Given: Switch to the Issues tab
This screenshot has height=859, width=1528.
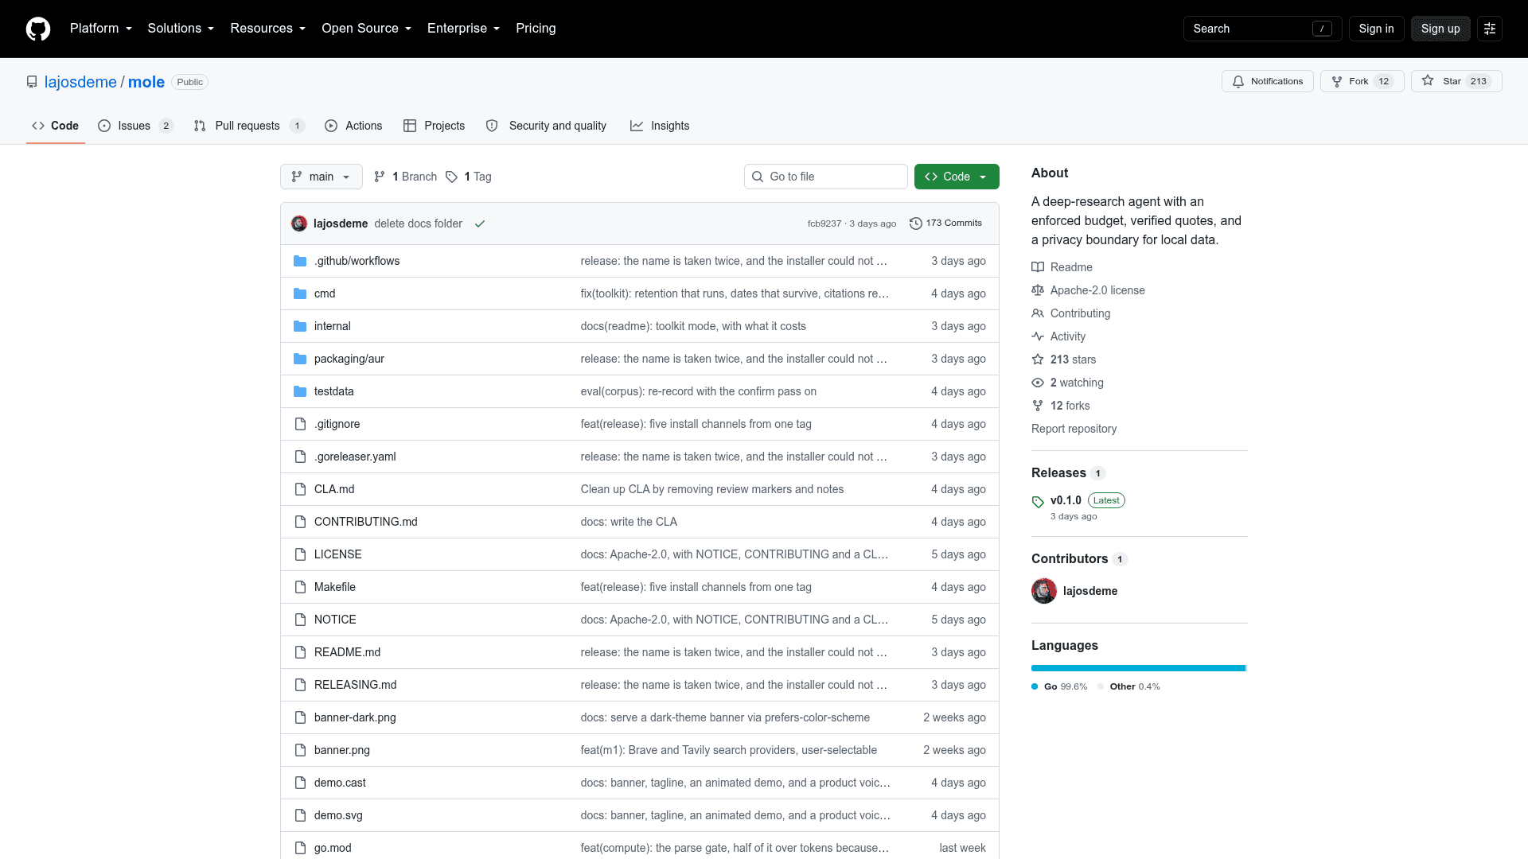Looking at the screenshot, I should point(135,126).
